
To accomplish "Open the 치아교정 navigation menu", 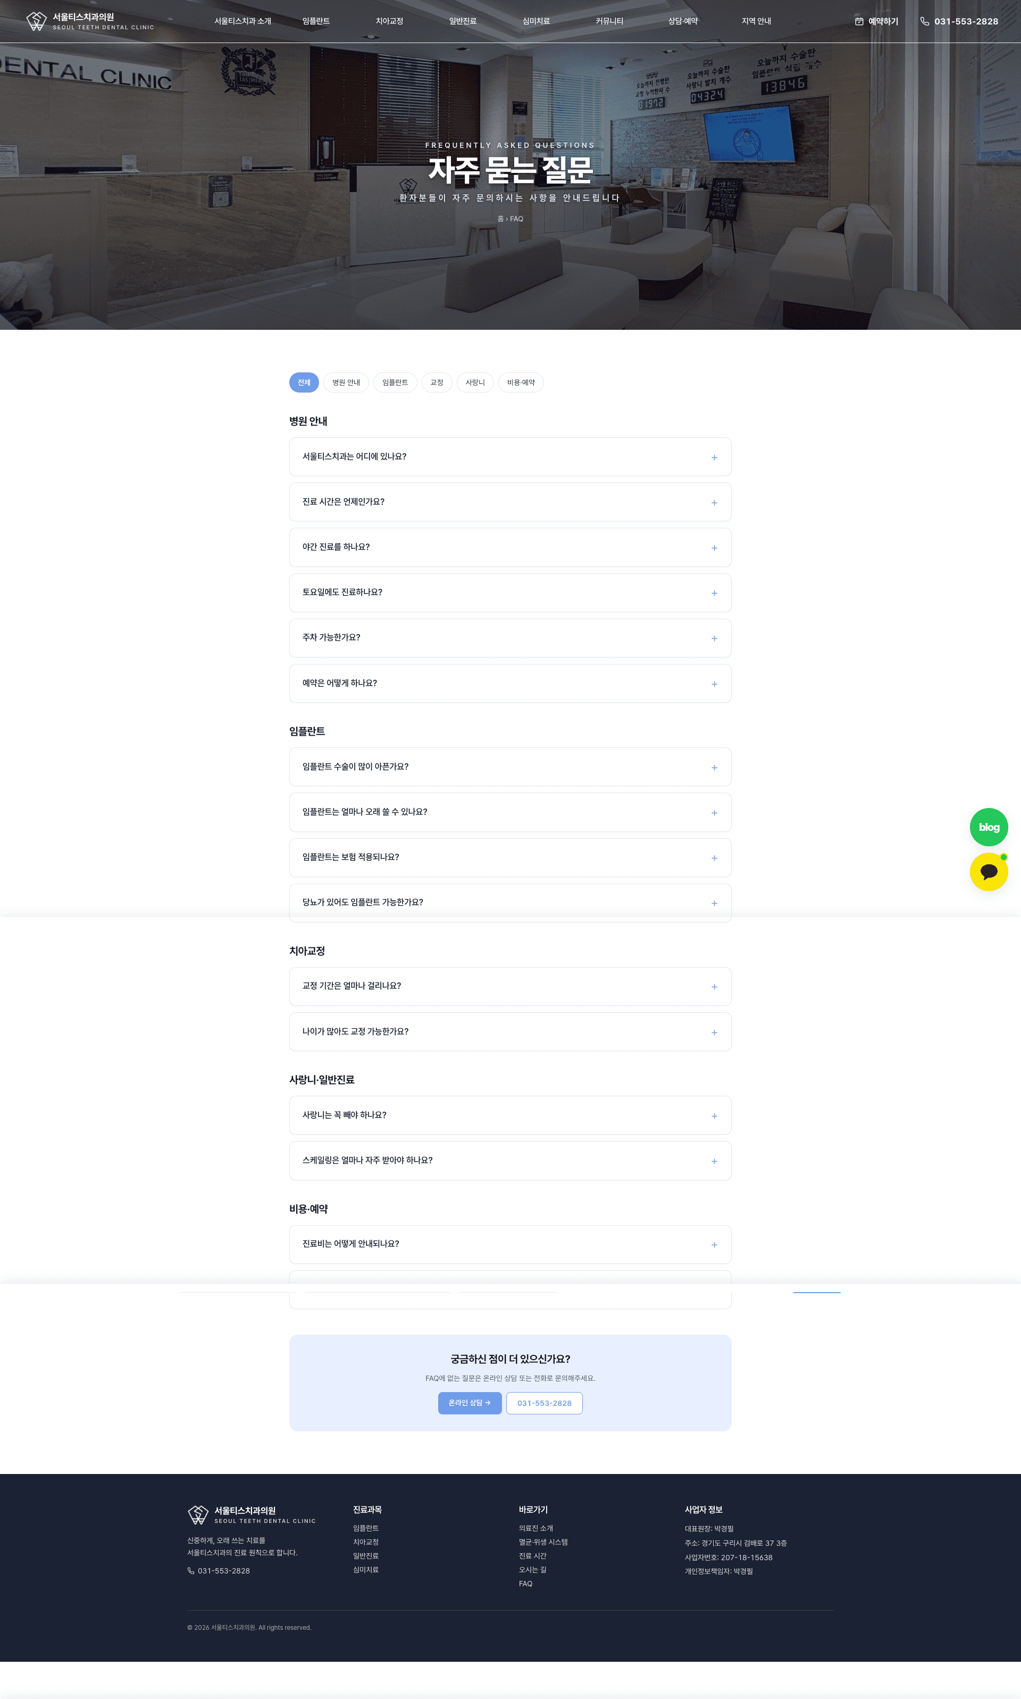I will (389, 21).
